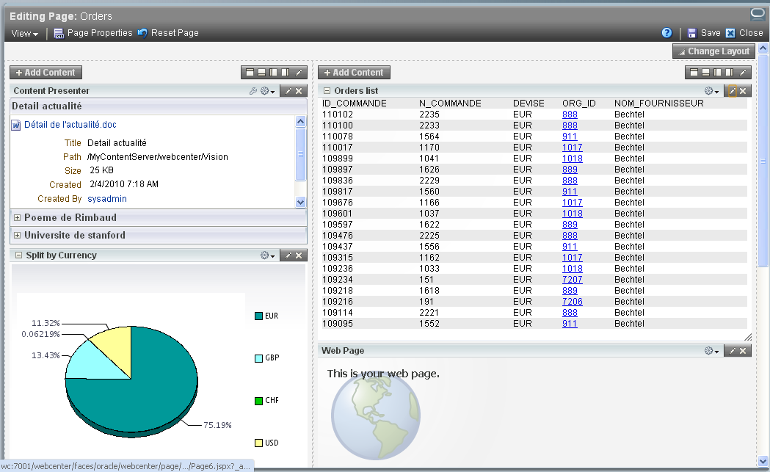
Task: Add a box left in left column toolbar
Action: coord(274,73)
